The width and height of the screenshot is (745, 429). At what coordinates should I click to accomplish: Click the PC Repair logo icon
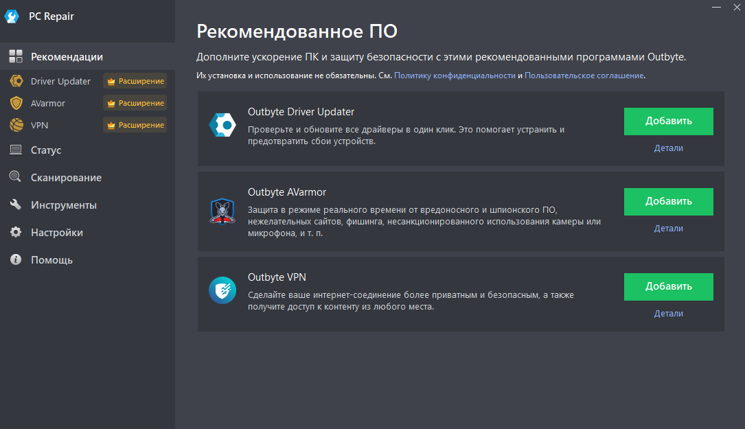[12, 16]
